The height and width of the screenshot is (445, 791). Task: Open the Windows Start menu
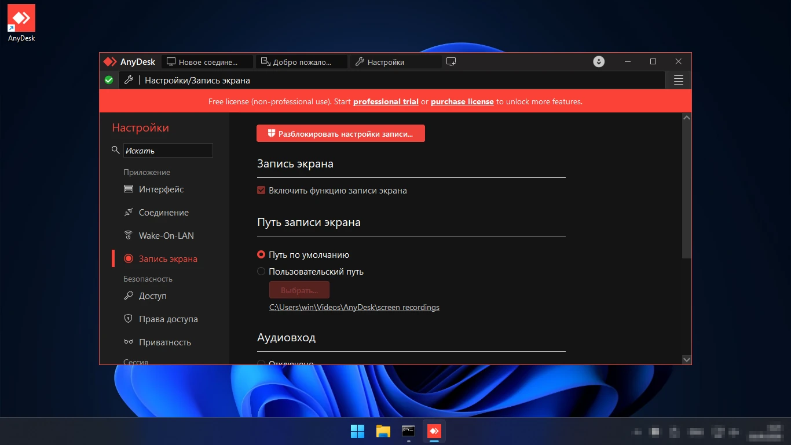coord(358,431)
